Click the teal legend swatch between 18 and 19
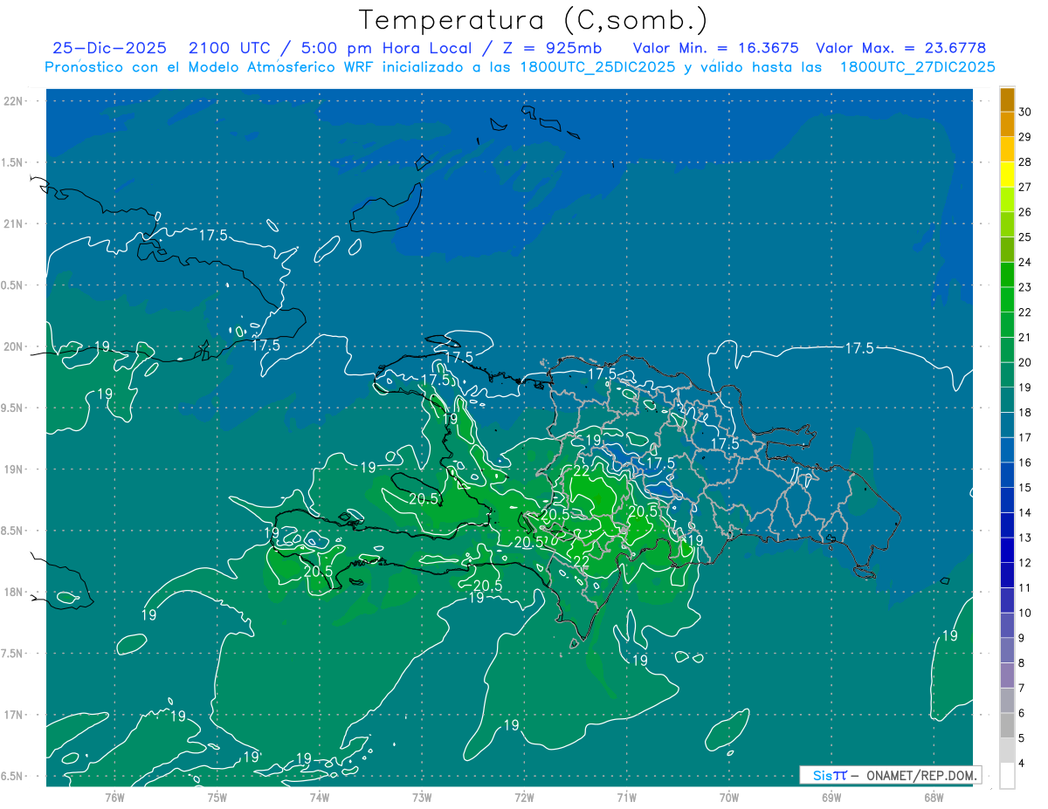This screenshot has width=1048, height=809. (1007, 400)
